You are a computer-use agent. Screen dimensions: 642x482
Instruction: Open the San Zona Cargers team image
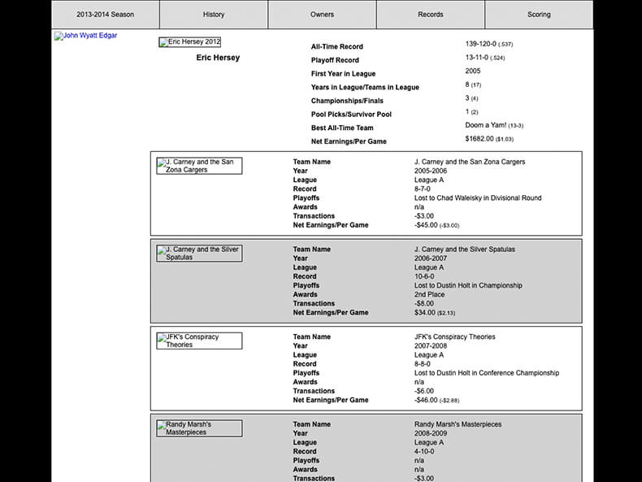pos(199,166)
